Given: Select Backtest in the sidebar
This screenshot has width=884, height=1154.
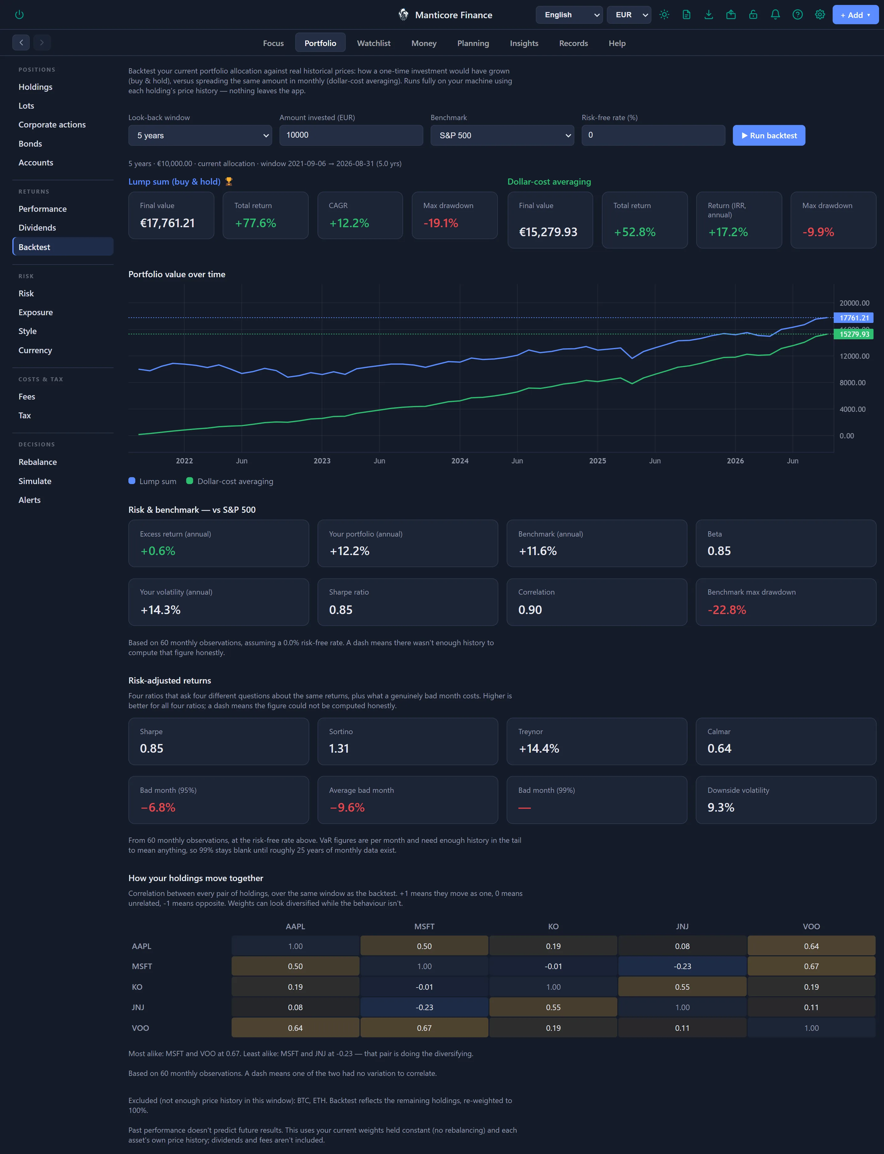Looking at the screenshot, I should 63,247.
